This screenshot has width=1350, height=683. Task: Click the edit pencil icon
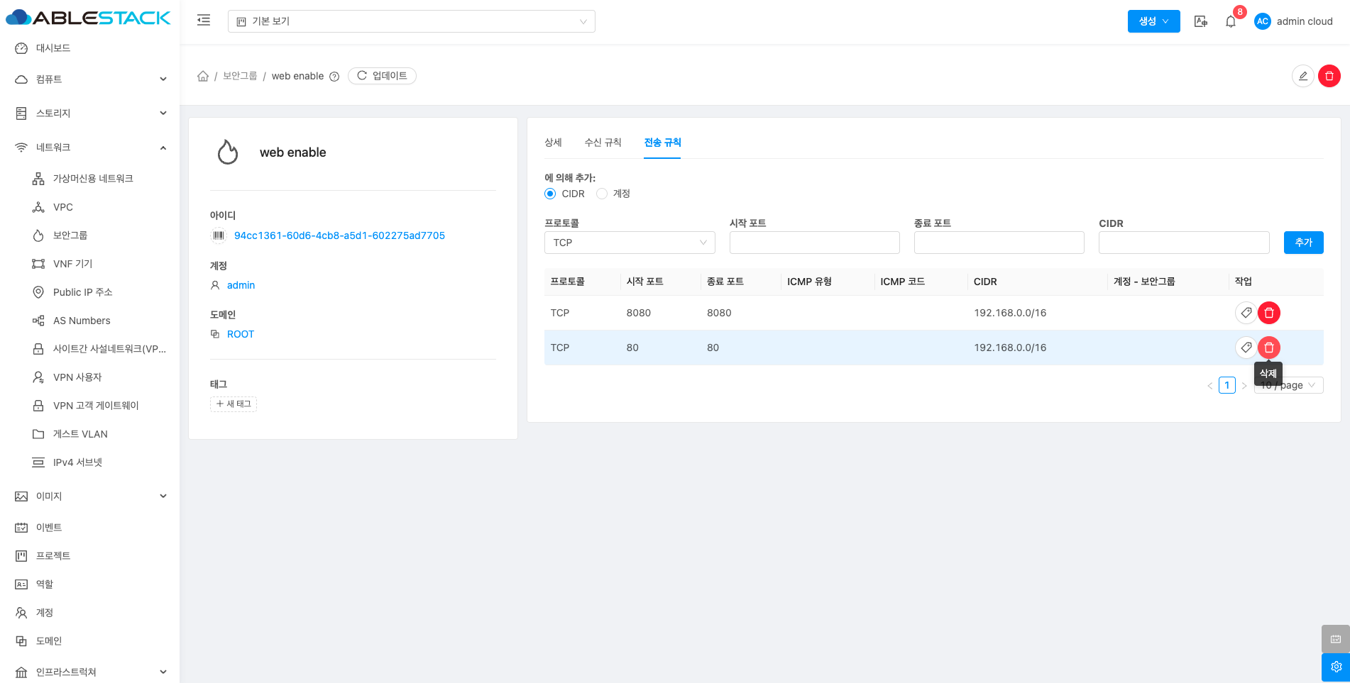pyautogui.click(x=1302, y=76)
